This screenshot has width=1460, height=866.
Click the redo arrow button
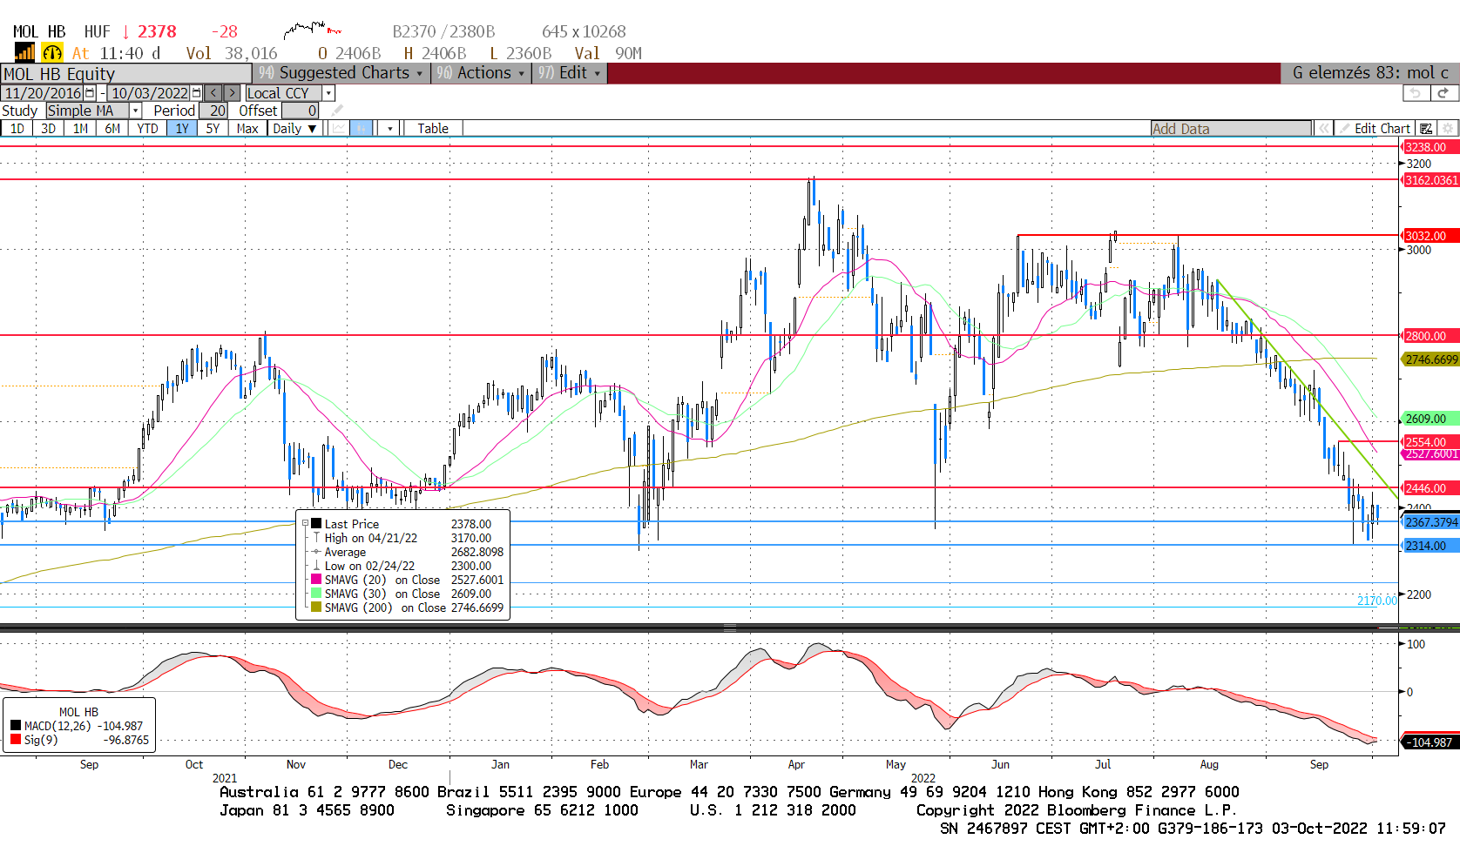pyautogui.click(x=1443, y=93)
